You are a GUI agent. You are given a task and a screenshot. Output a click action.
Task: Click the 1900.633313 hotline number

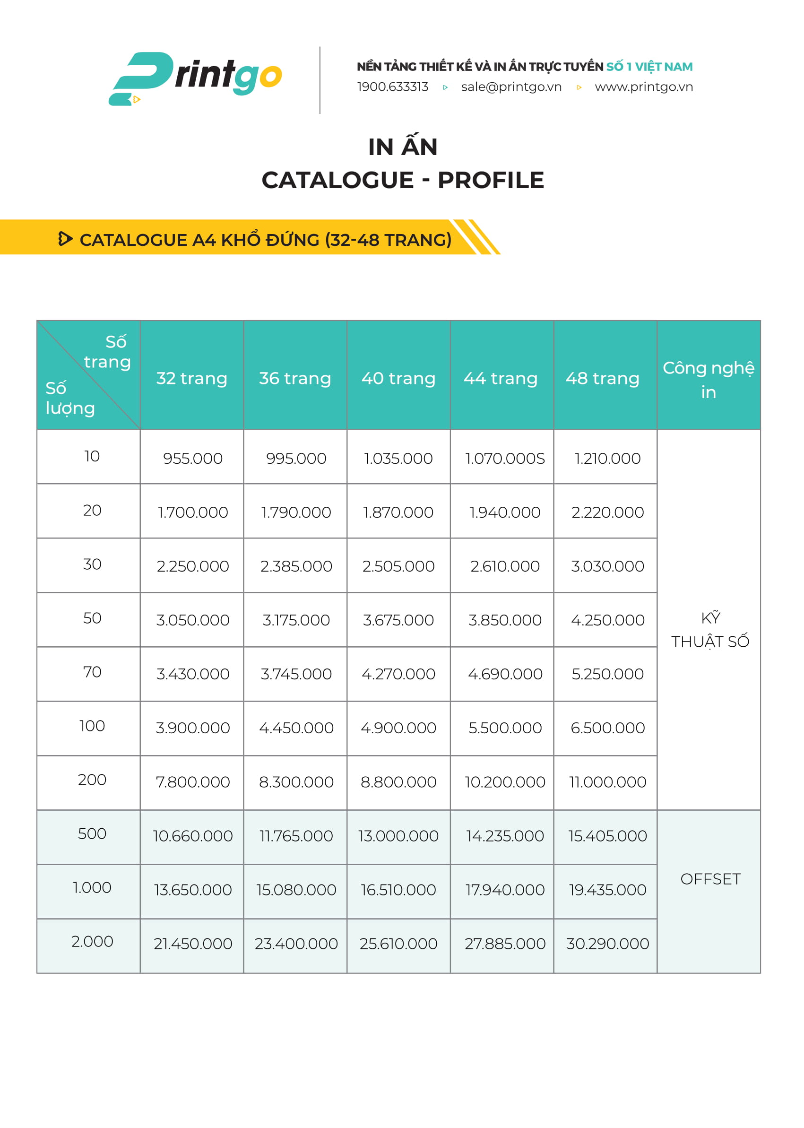point(393,87)
